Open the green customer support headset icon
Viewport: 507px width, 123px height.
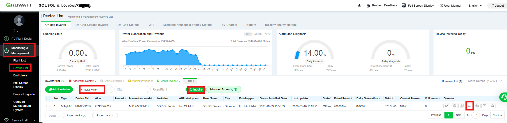pyautogui.click(x=504, y=97)
